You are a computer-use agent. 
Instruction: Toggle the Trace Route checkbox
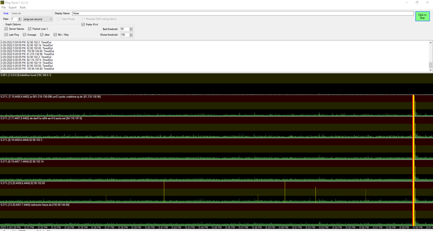[x=59, y=19]
